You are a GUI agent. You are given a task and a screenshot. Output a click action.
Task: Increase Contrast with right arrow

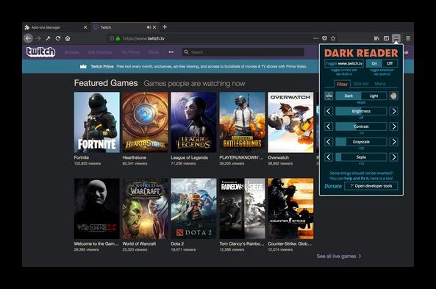(x=394, y=126)
